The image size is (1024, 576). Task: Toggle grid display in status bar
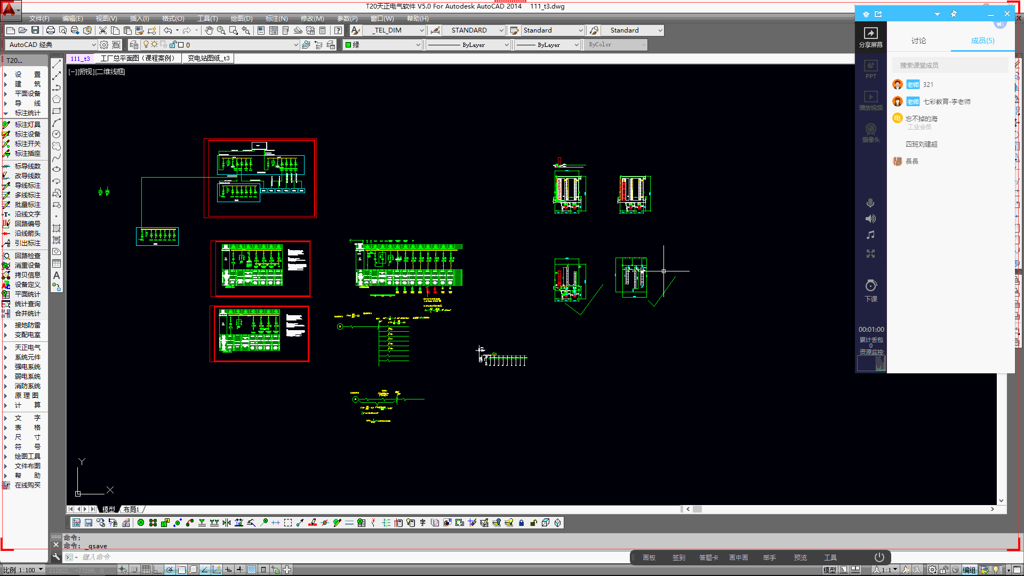coord(146,570)
